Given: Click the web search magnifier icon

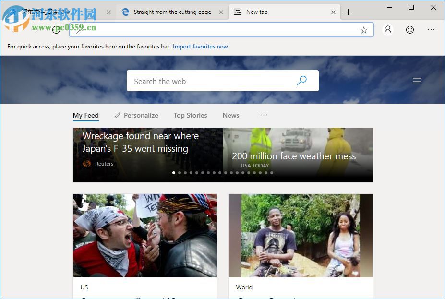Looking at the screenshot, I should (x=301, y=81).
